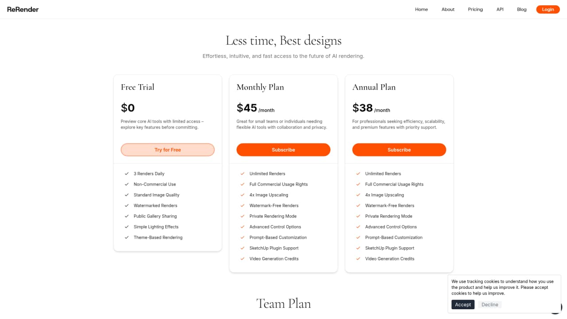Click the ReRender logo

[x=23, y=9]
